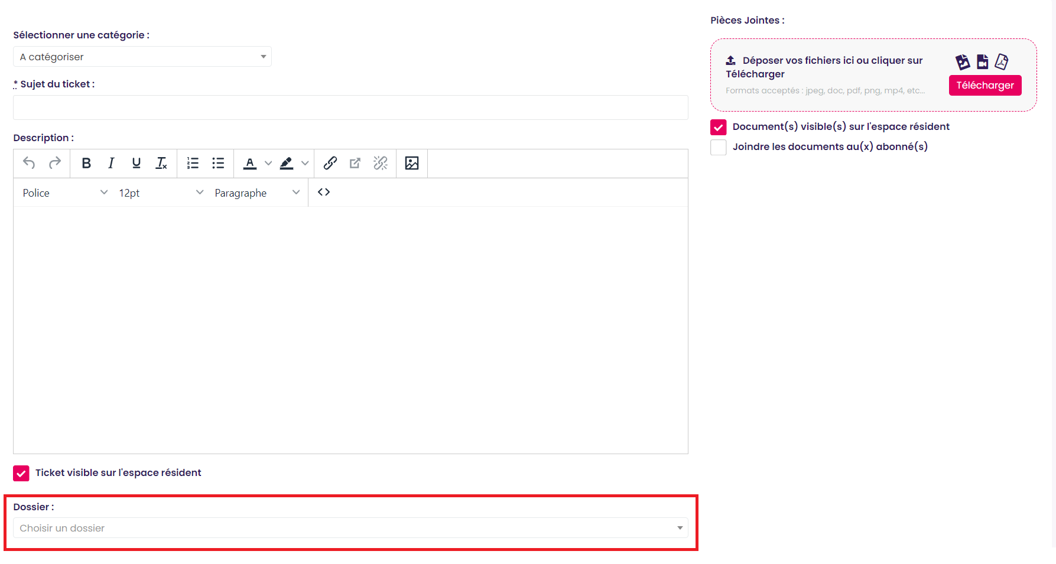Clear text formatting
Screen dimensions: 1056x564
161,163
